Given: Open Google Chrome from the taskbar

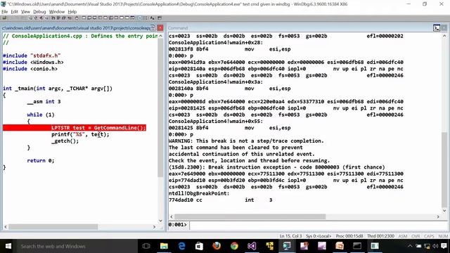Looking at the screenshot, I should pos(234,246).
